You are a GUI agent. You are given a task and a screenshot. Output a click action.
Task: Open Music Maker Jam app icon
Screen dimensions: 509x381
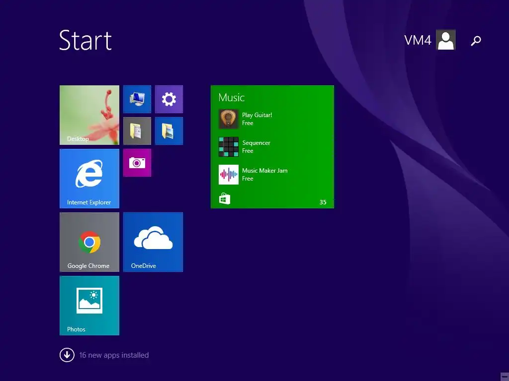pos(229,175)
